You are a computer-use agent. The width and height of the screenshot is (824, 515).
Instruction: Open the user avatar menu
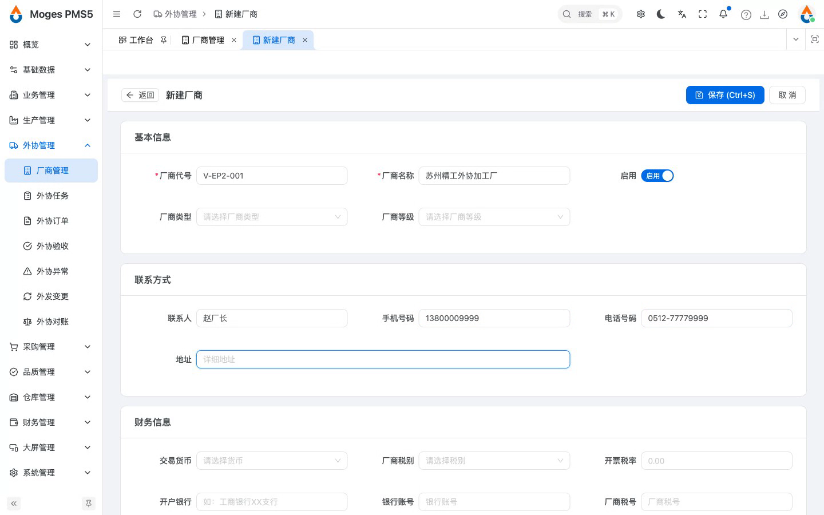tap(807, 14)
